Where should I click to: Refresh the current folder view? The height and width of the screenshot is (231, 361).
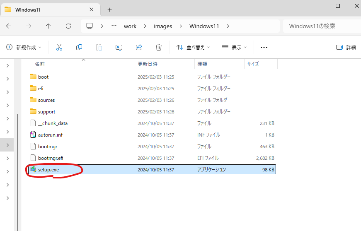tap(68, 26)
